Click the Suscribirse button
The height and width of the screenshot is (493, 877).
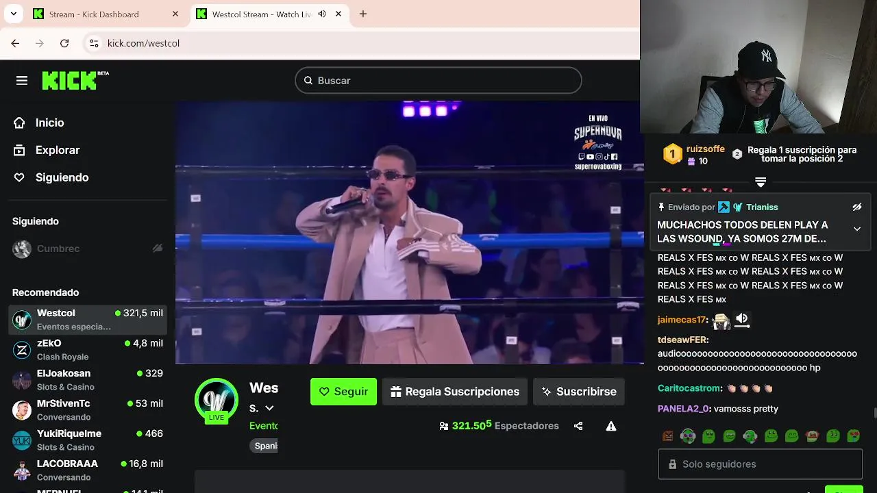click(x=579, y=392)
